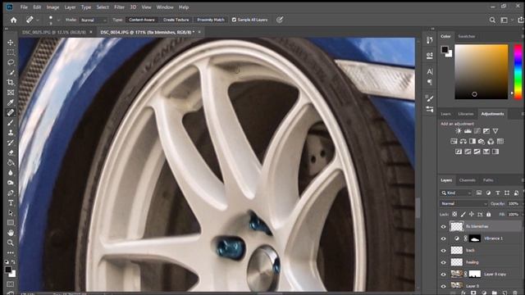This screenshot has height=295, width=525.
Task: Select the Eraser tool
Action: (x=11, y=152)
